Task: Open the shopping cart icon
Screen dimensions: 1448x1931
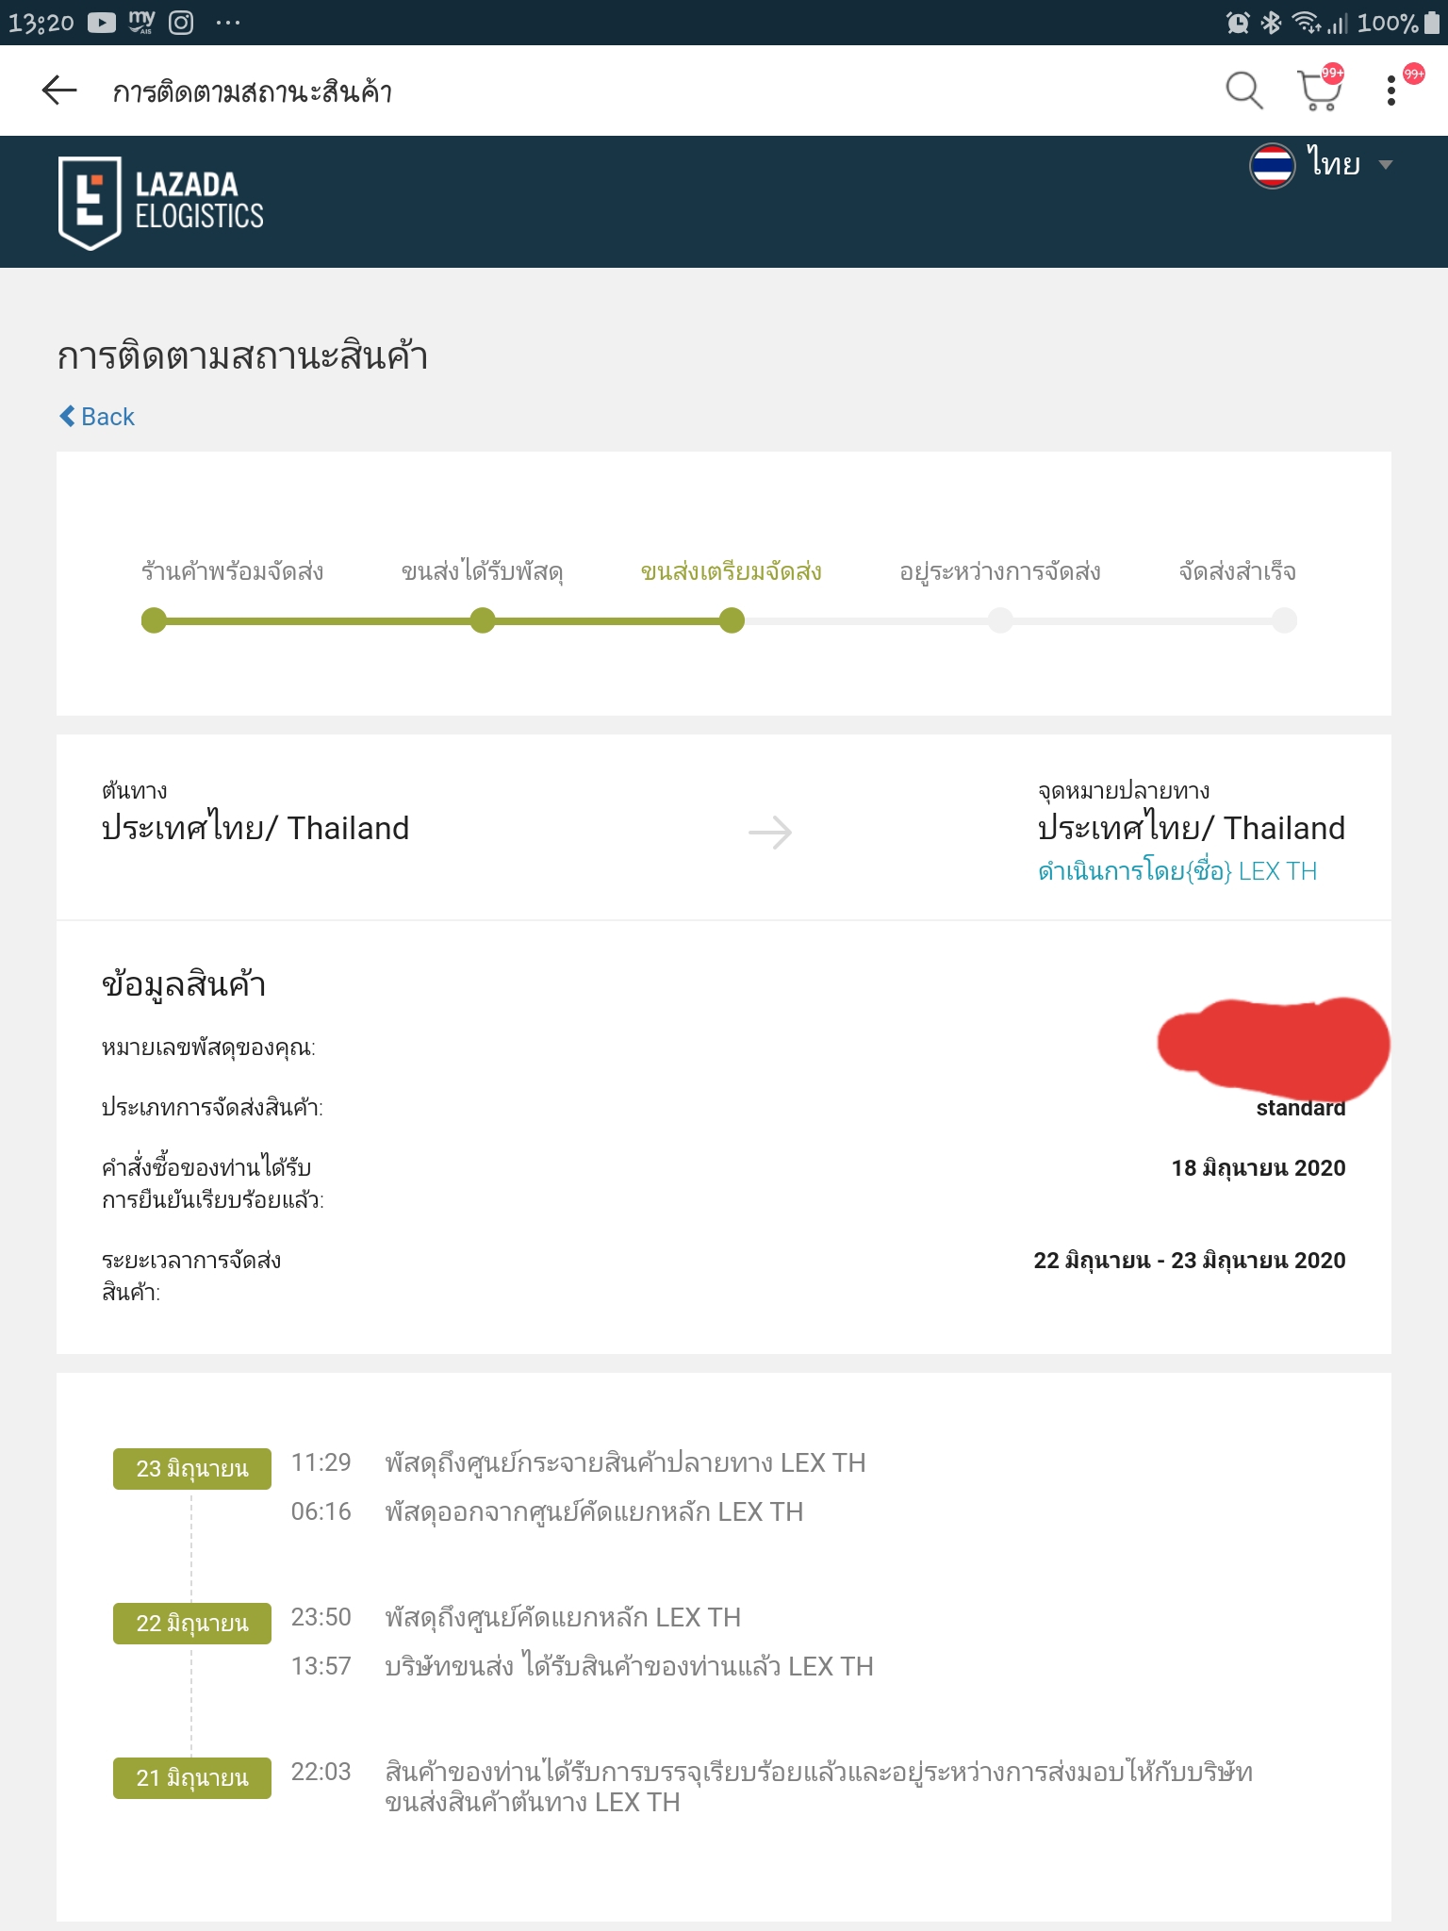Action: pyautogui.click(x=1319, y=91)
